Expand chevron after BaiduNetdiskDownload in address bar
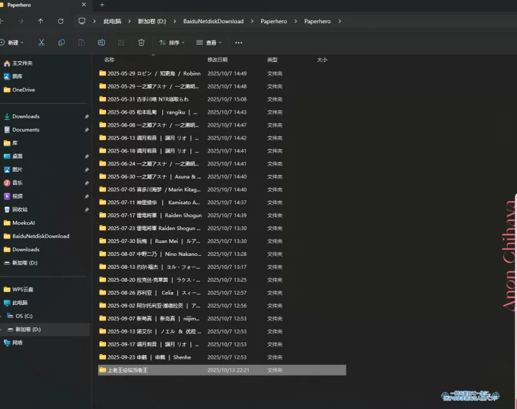Viewport: 517px width, 409px height. tap(252, 21)
